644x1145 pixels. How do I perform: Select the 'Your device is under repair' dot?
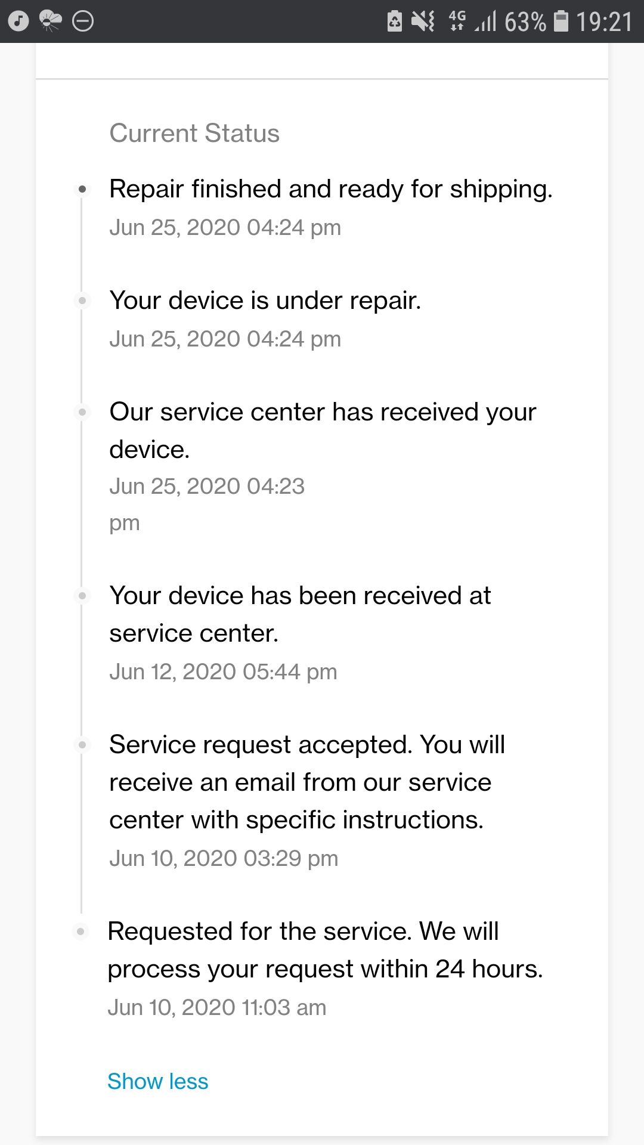(x=82, y=301)
